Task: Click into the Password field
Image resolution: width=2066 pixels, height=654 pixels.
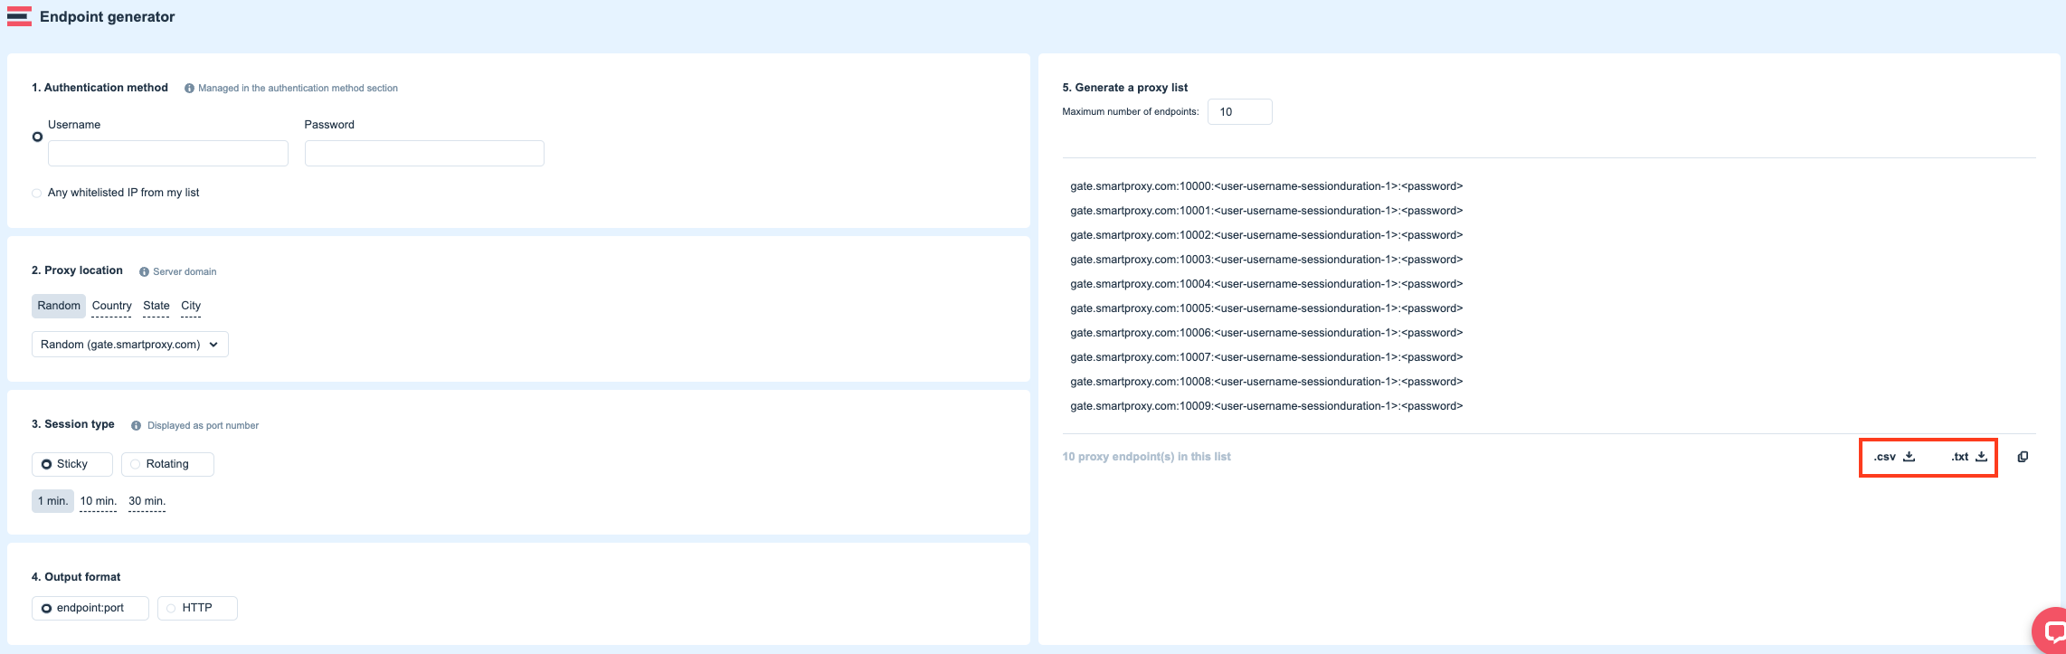Action: 424,153
